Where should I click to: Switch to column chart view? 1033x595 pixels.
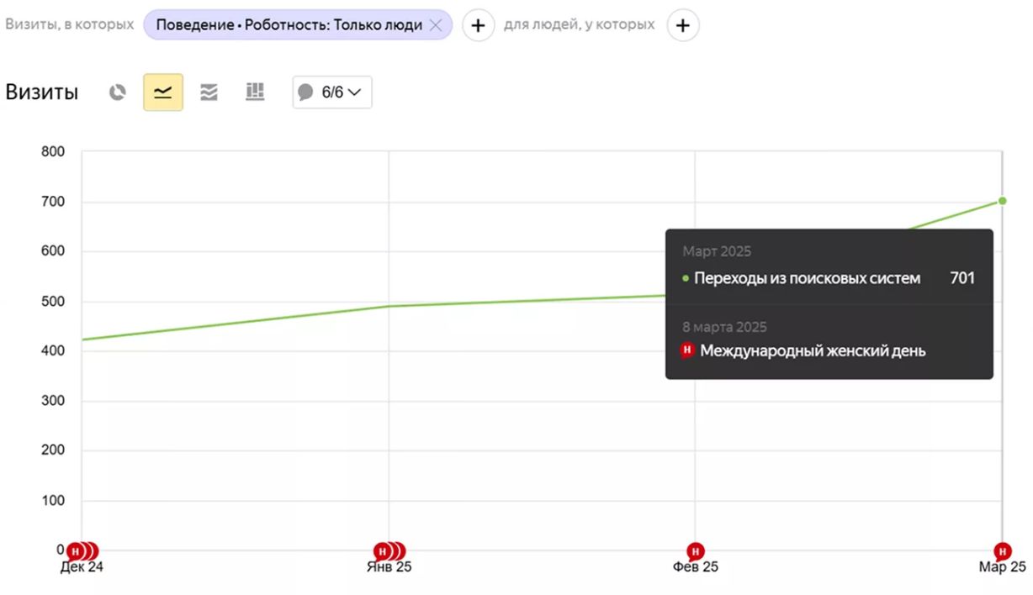click(x=255, y=92)
